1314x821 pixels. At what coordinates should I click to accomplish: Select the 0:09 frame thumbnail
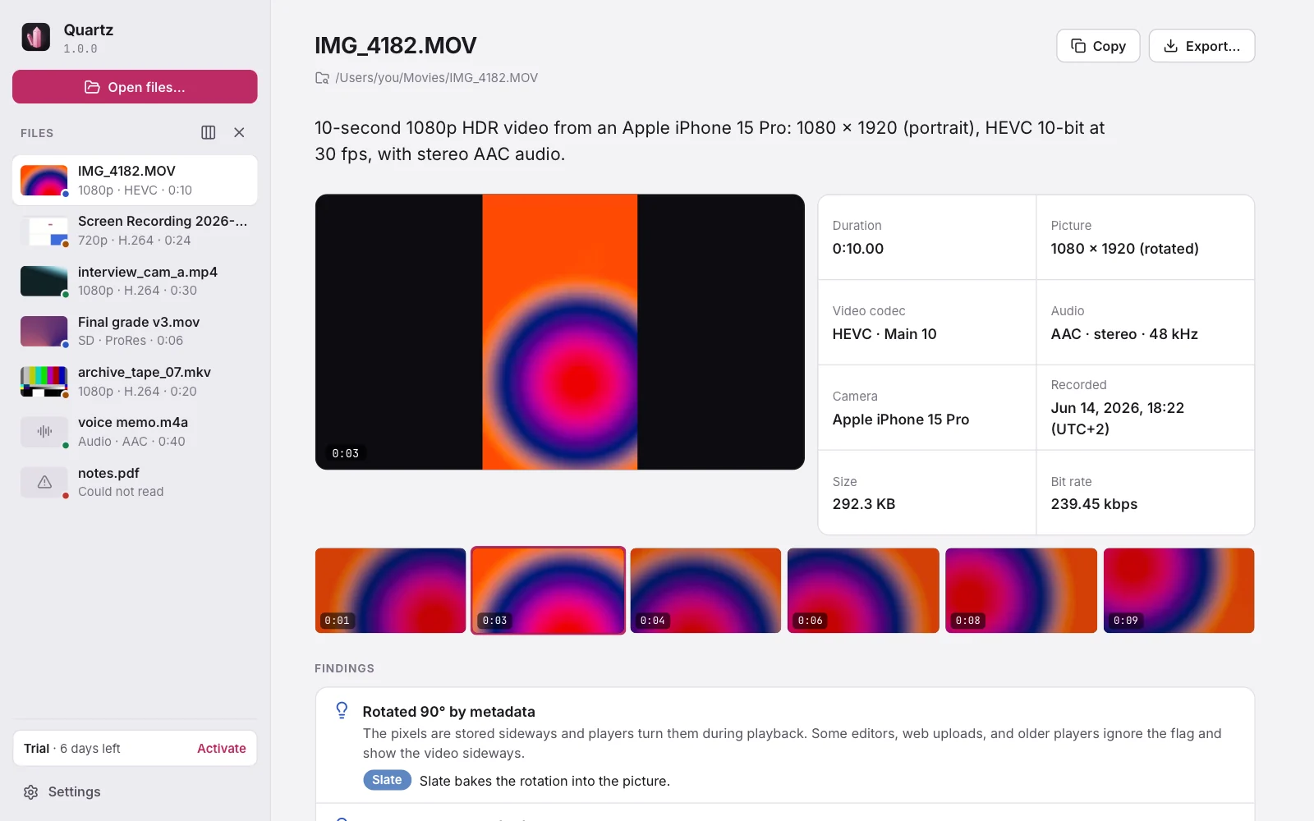(1178, 590)
